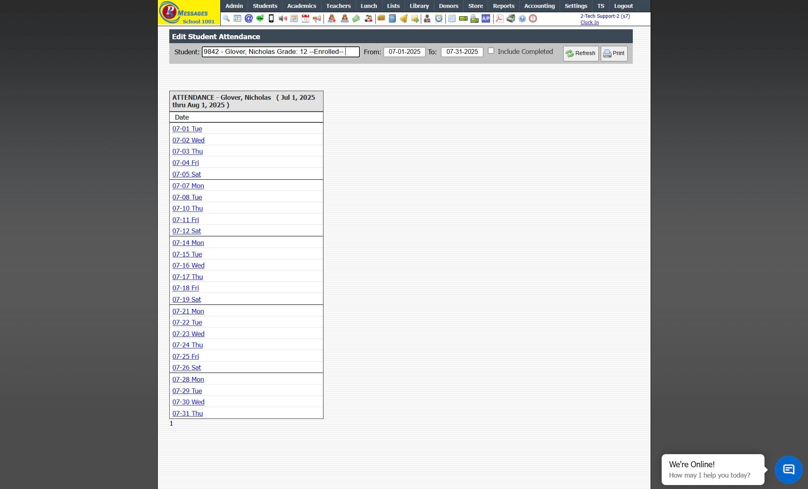This screenshot has width=808, height=489.
Task: Open the 07-16 Wed attendance link
Action: click(188, 265)
